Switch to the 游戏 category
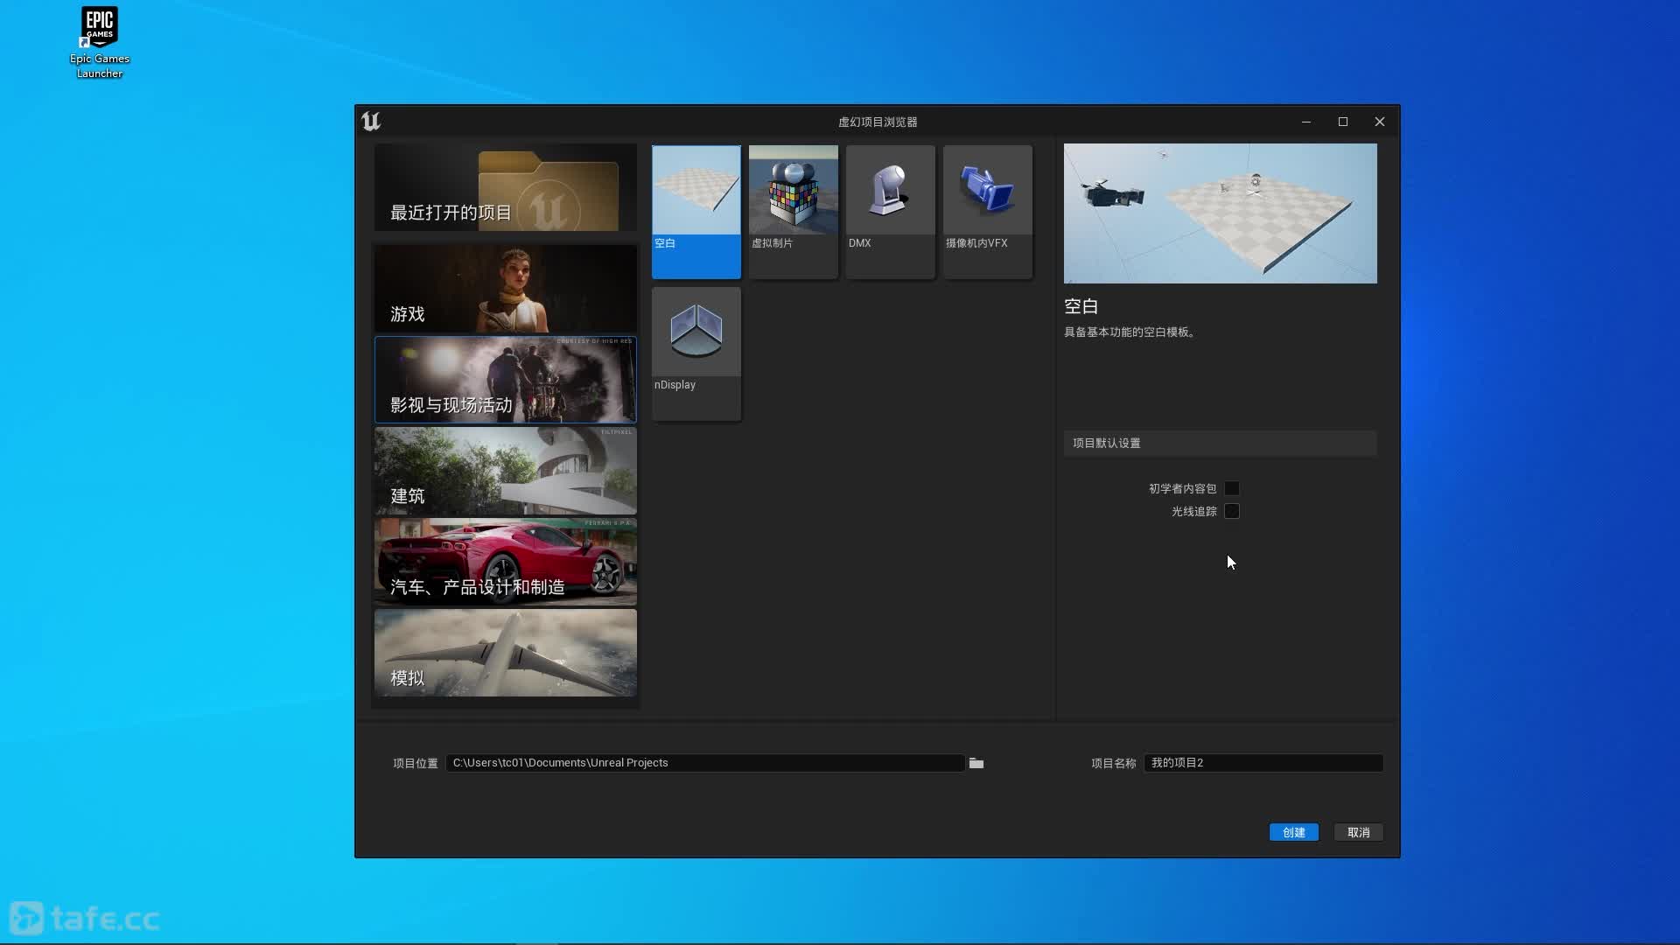The image size is (1680, 945). tap(506, 289)
